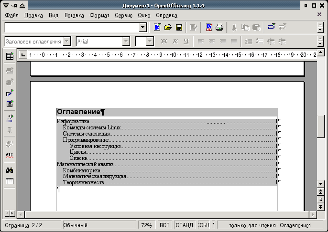
Task: Open the Arial font name dropdown
Action: point(126,42)
